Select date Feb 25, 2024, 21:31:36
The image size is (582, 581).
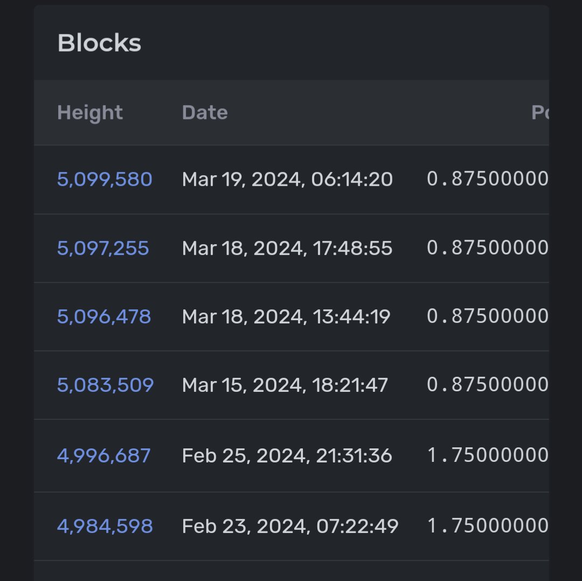coord(287,455)
